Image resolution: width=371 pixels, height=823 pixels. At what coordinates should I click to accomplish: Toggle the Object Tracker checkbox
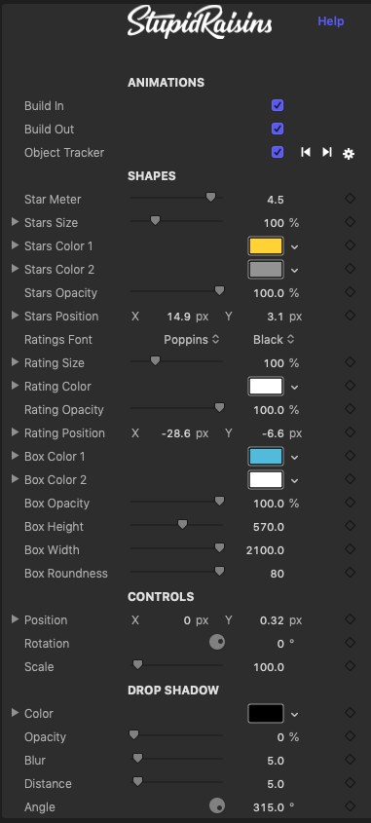pyautogui.click(x=278, y=152)
